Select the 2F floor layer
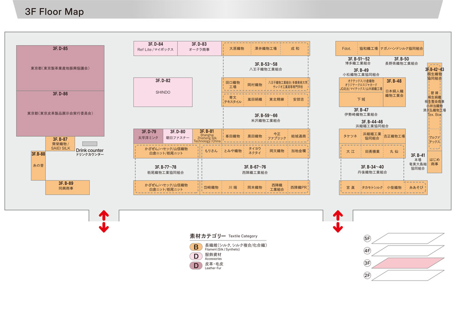Image resolution: width=456 pixels, height=322 pixels. tap(408, 275)
